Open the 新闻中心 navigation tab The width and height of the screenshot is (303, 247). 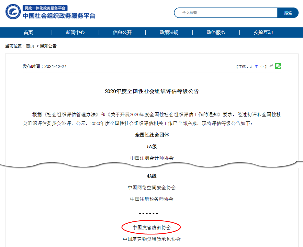[75, 32]
